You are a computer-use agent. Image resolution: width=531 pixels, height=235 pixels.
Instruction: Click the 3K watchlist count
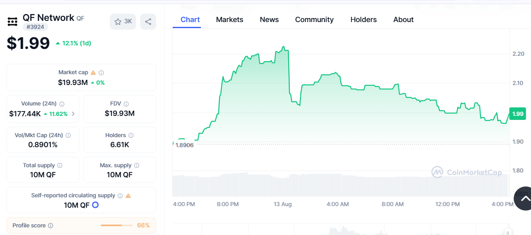[x=128, y=22]
